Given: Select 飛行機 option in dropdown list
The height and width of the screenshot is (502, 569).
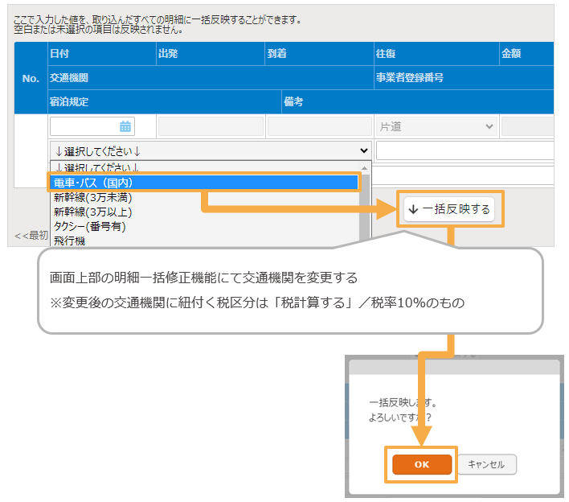Looking at the screenshot, I should [71, 240].
